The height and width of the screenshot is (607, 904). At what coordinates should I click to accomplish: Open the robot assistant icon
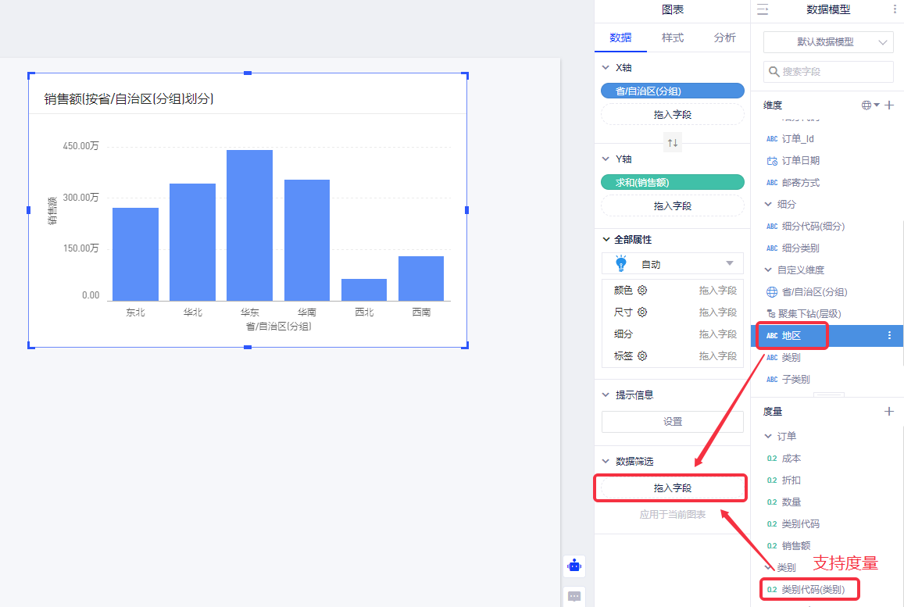point(574,566)
